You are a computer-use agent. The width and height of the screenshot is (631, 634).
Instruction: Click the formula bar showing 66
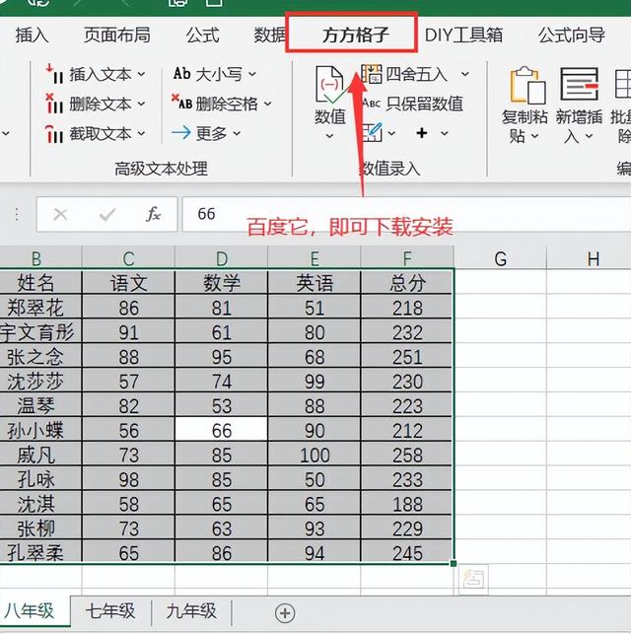pos(406,214)
